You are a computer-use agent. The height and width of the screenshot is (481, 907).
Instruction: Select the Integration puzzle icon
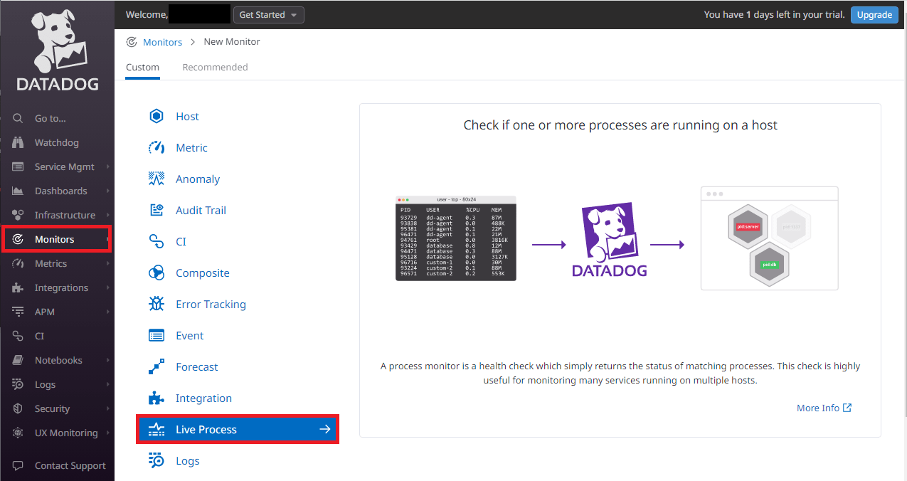point(157,398)
